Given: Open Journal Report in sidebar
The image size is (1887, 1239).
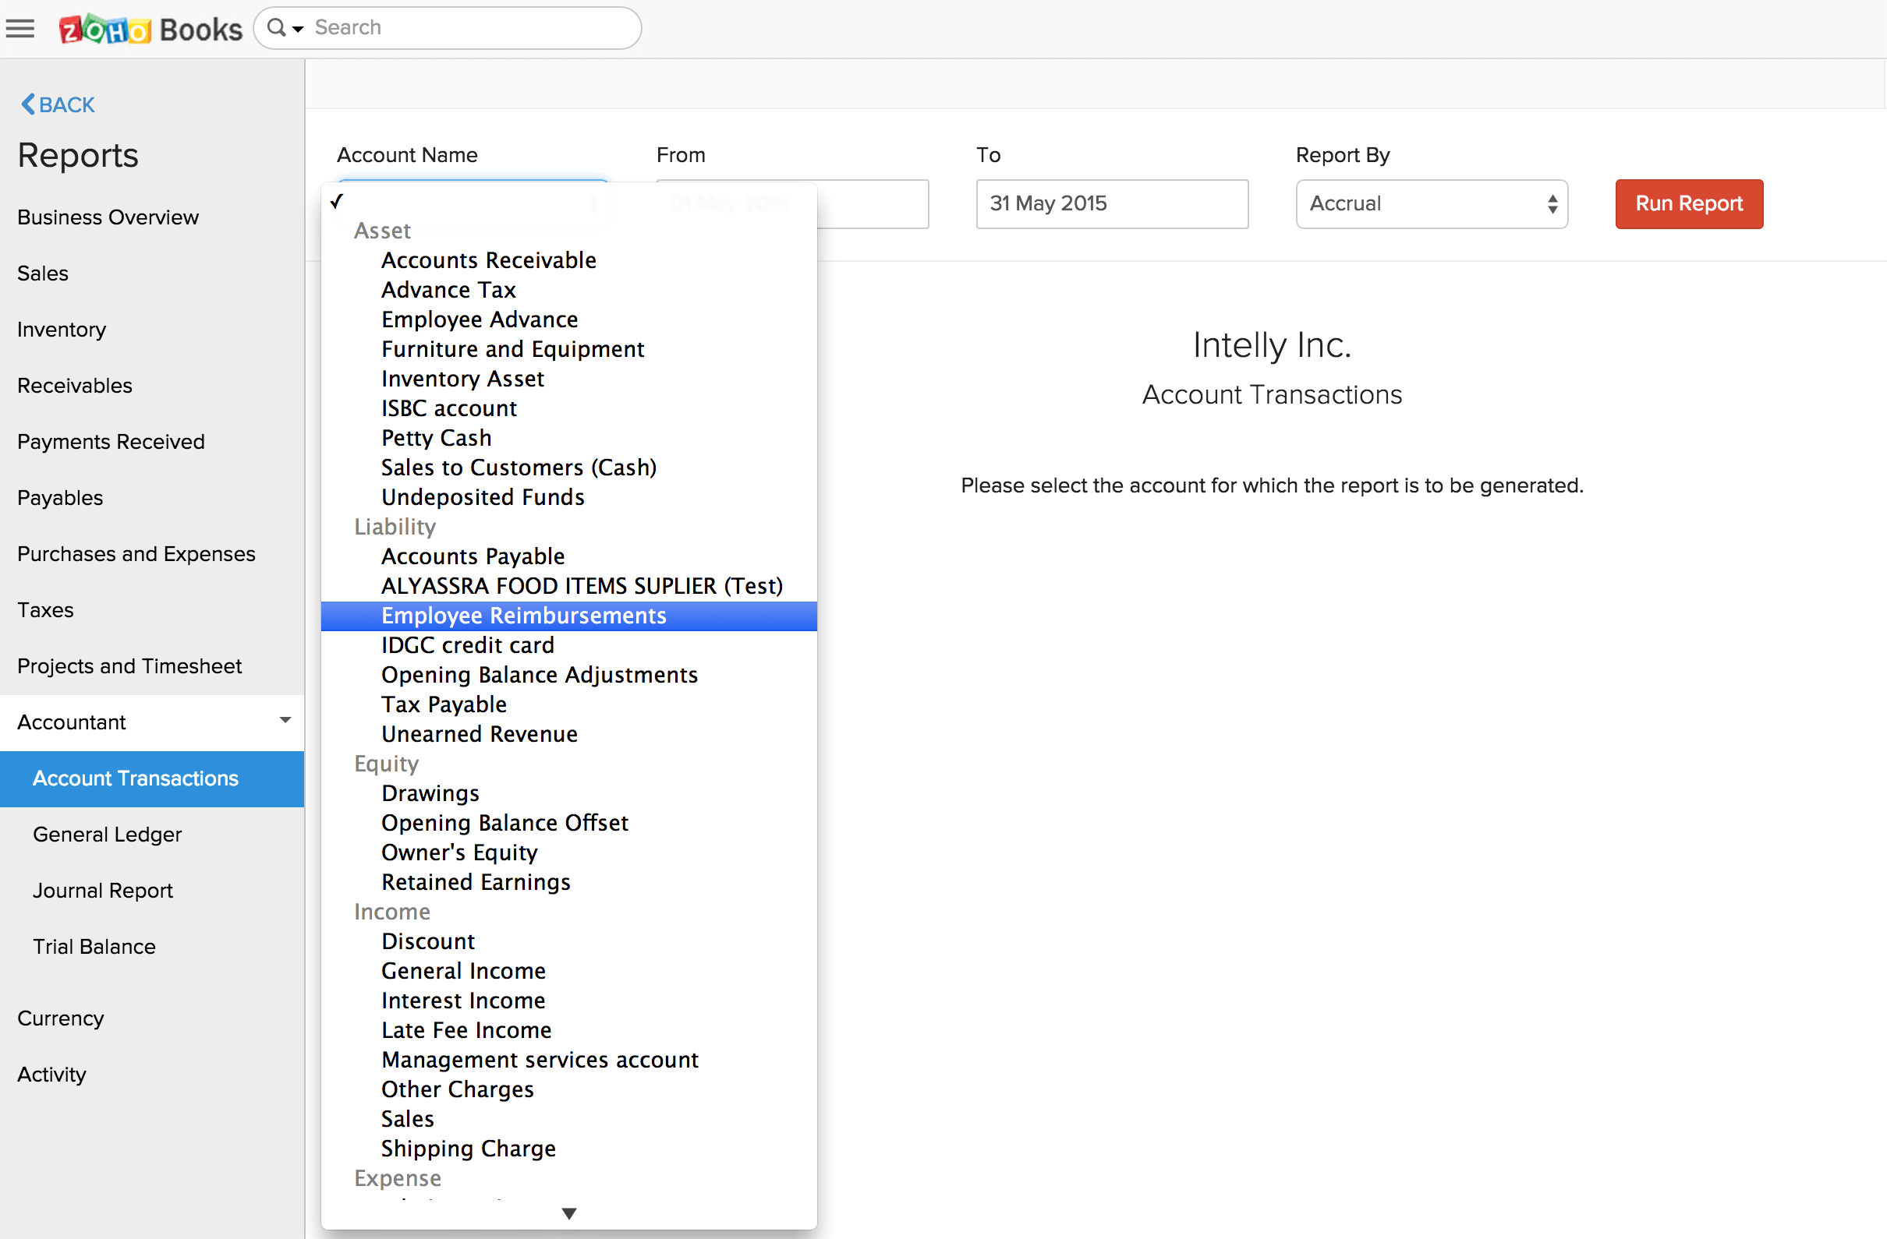Looking at the screenshot, I should tap(102, 891).
